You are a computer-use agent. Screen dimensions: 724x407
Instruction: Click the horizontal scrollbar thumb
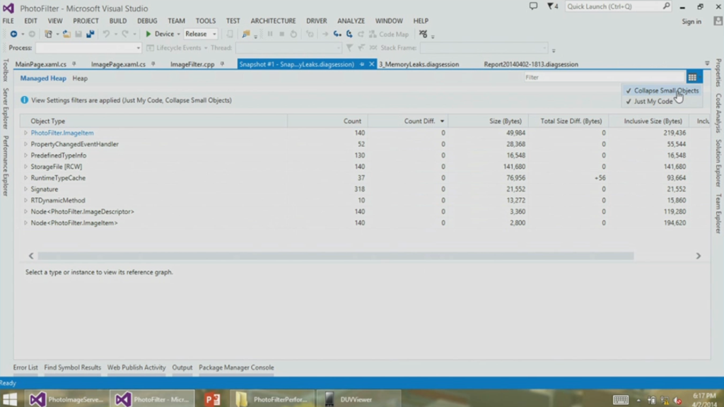click(336, 256)
